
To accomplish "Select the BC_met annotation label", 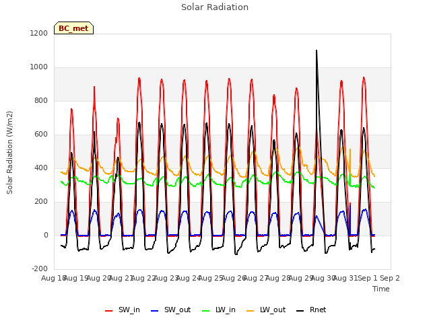I will (x=73, y=28).
